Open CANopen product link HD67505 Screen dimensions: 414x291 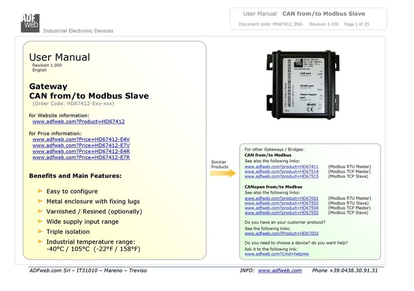tap(281, 213)
